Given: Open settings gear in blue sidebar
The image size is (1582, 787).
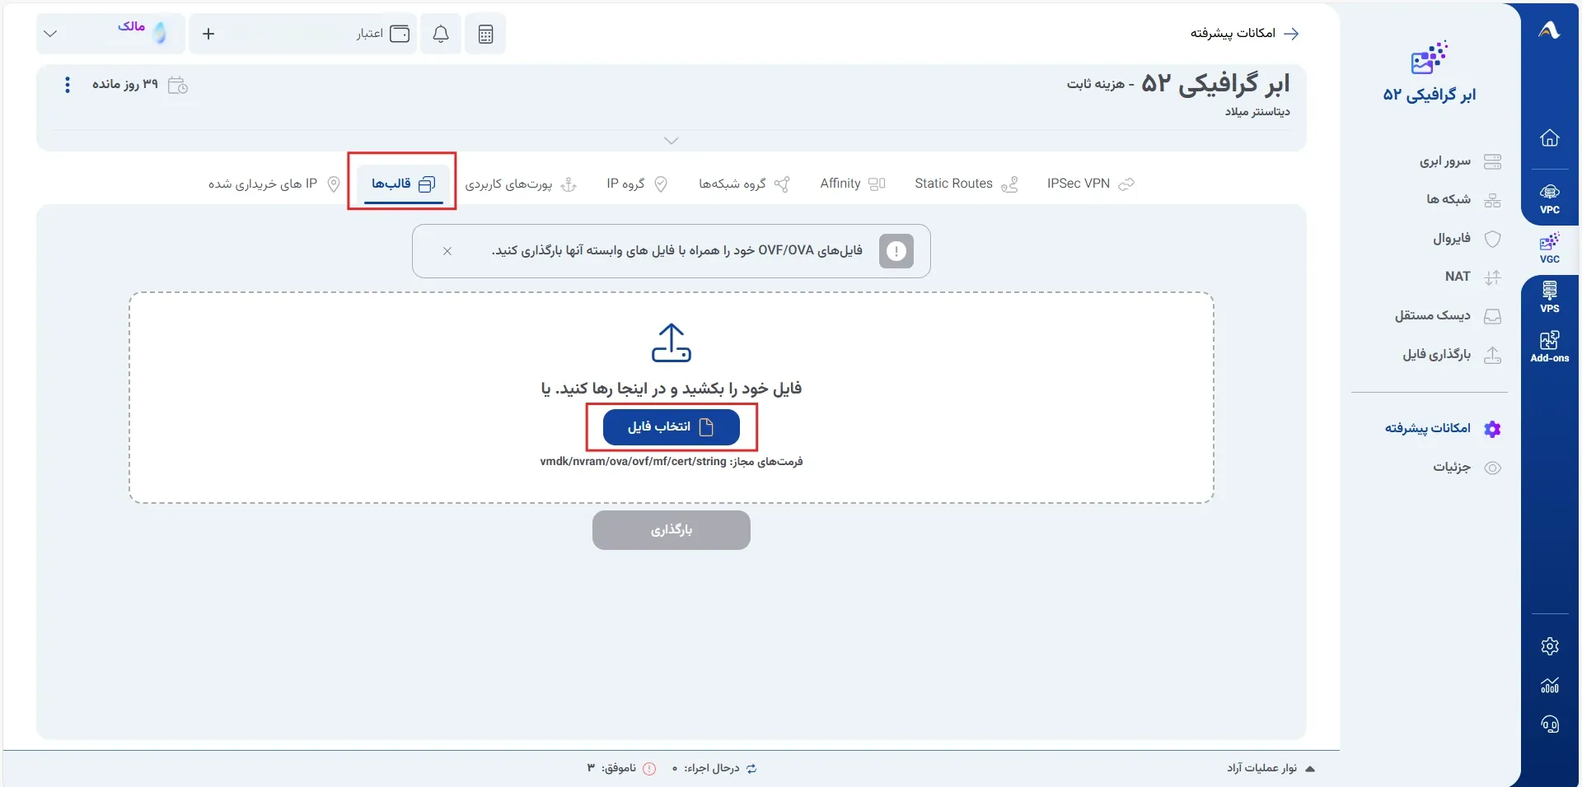Looking at the screenshot, I should click(1549, 646).
